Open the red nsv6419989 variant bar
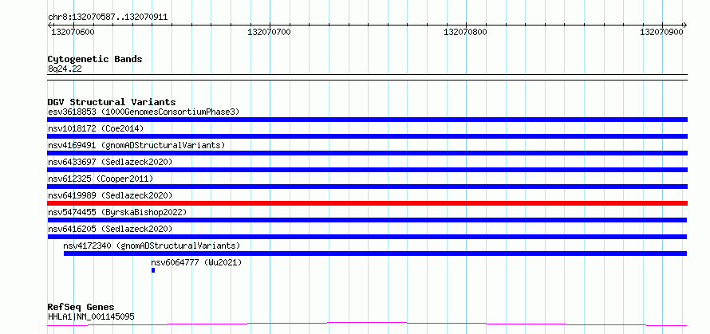Screen dimensions: 710x334 tap(367, 203)
